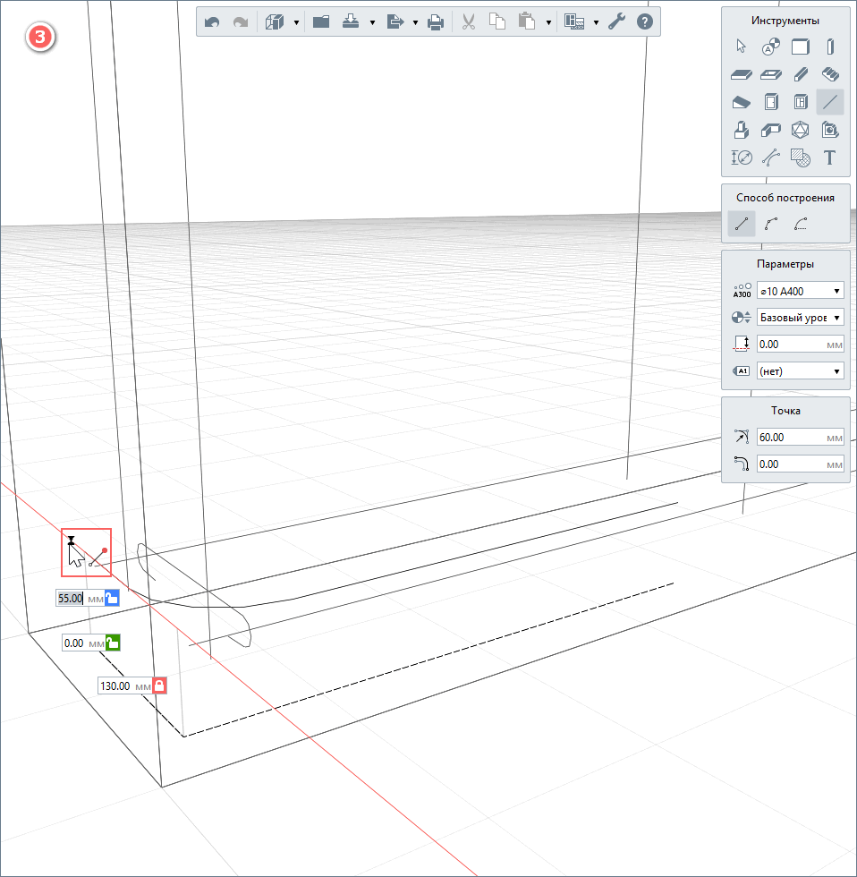Select the Dimension tool

click(x=742, y=158)
